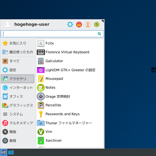Select the マルチメディア multimedia category

tap(17, 123)
